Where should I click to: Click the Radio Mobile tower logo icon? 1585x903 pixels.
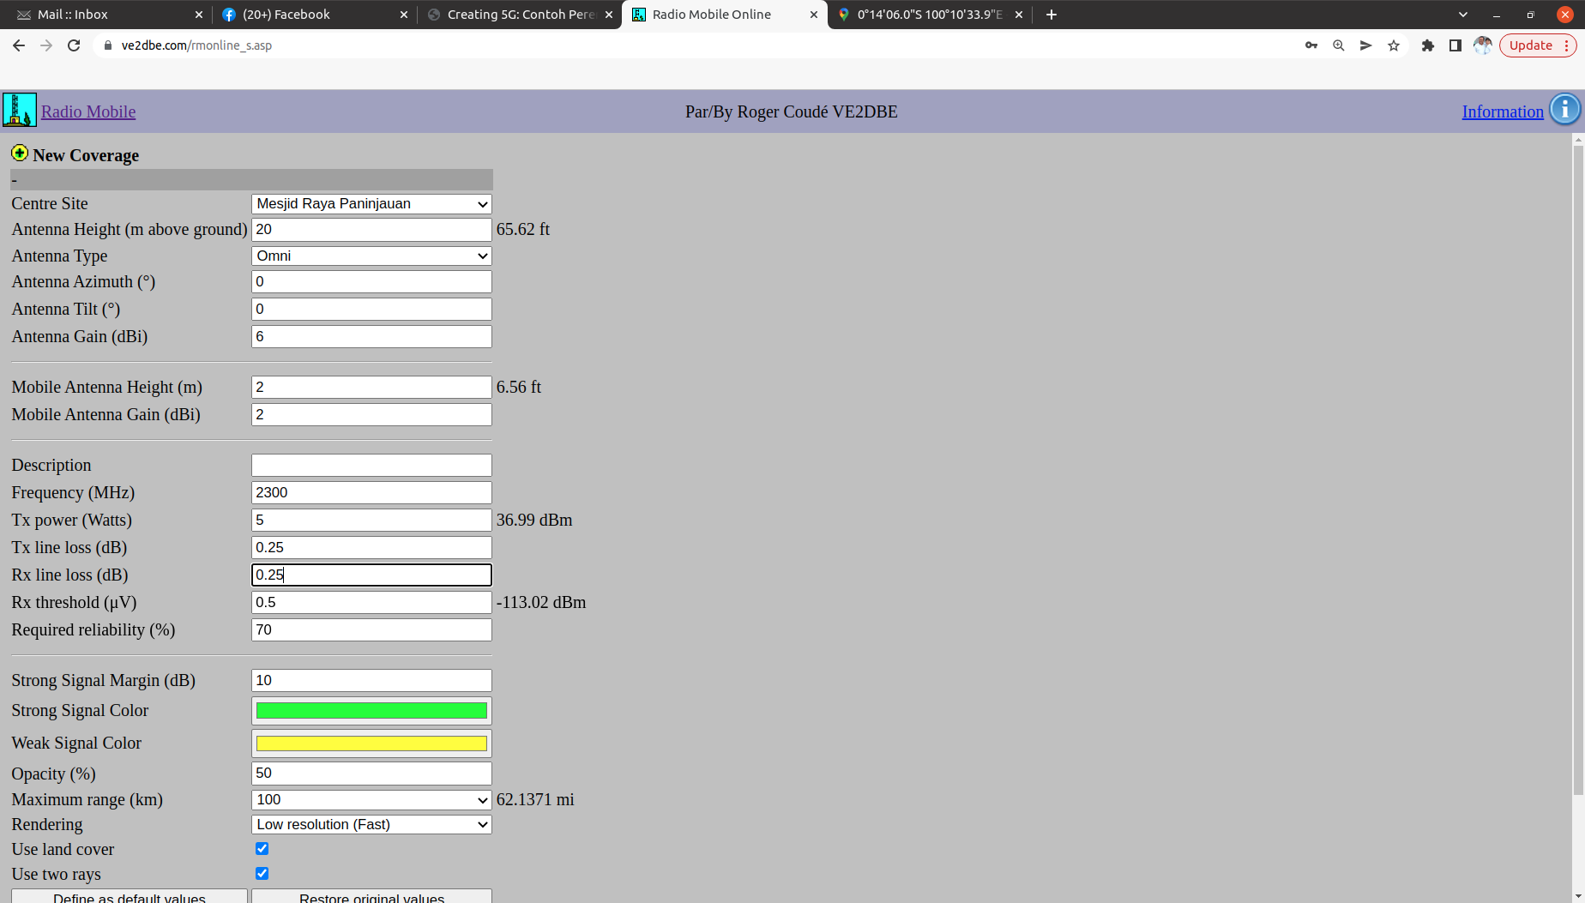(19, 110)
